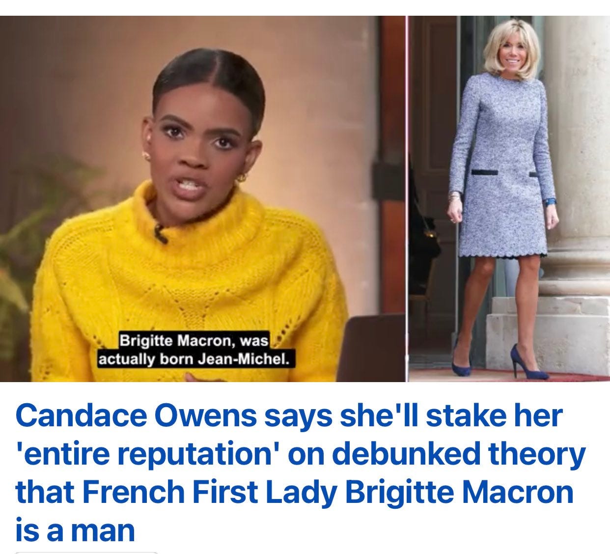Screen dimensions: 610x554
Task: Open the right photo of woman in blue dress
Action: click(x=509, y=198)
